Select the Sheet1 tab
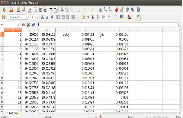Screen dimensions: 183x118 pyautogui.click(x=11, y=113)
